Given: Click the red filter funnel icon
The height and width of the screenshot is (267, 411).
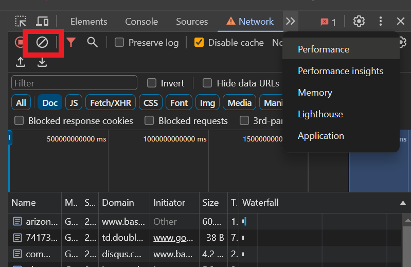Looking at the screenshot, I should pos(71,42).
